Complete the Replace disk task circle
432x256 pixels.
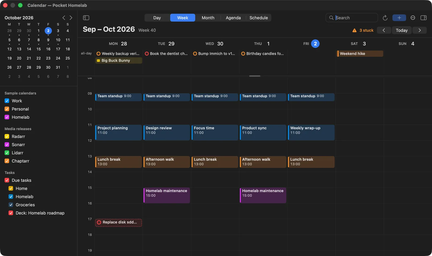point(99,222)
